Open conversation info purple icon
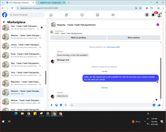166x132 pixels. pyautogui.click(x=158, y=25)
